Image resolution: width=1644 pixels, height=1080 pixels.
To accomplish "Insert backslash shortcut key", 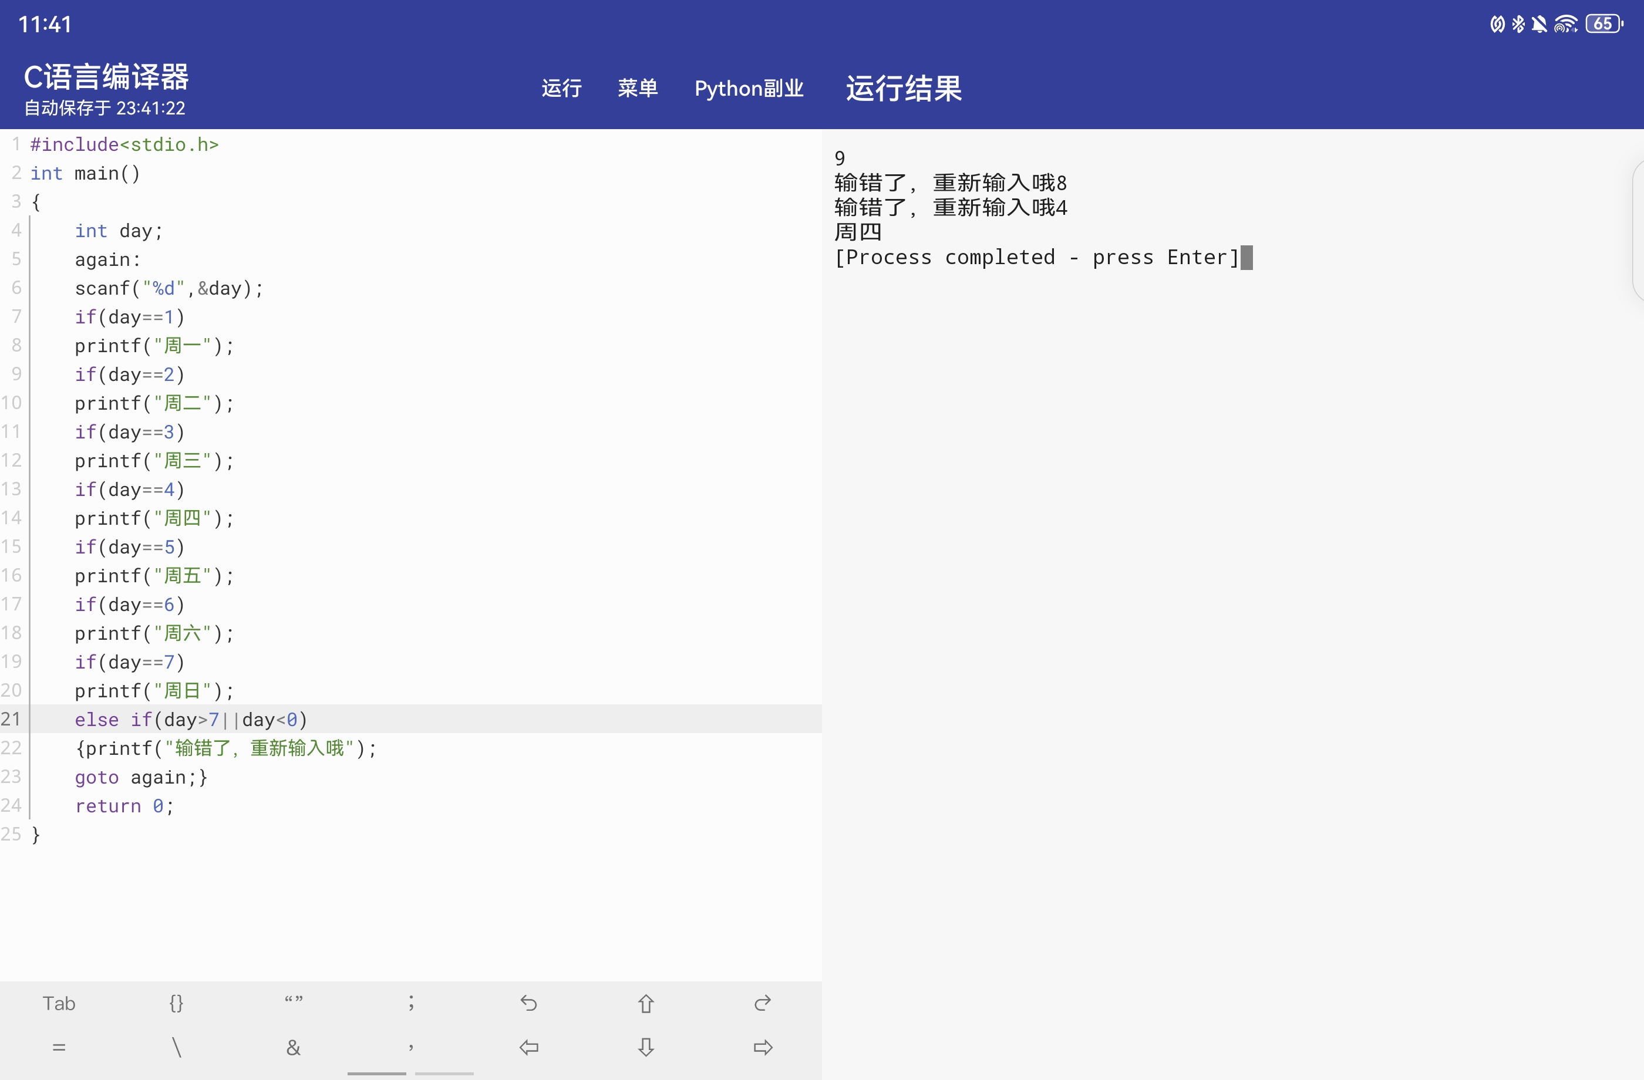I will click(176, 1048).
